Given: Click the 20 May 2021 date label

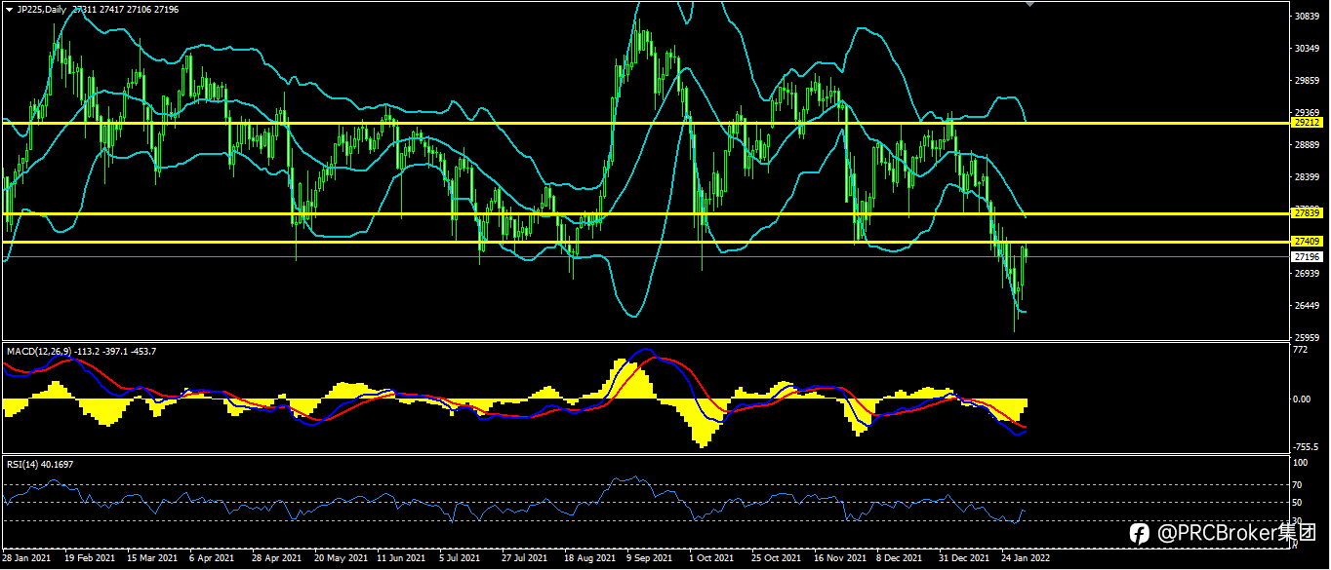Looking at the screenshot, I should click(340, 559).
